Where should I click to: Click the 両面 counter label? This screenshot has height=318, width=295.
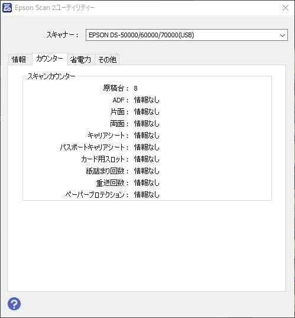[119, 124]
